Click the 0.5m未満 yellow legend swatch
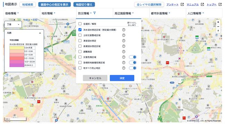 coord(17,48)
